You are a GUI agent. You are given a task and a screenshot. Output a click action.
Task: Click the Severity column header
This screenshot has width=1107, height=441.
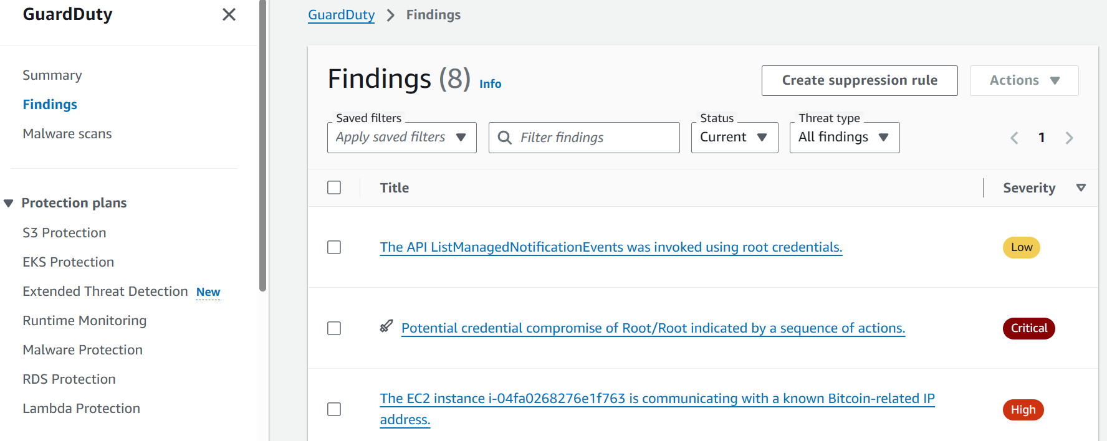(x=1029, y=188)
